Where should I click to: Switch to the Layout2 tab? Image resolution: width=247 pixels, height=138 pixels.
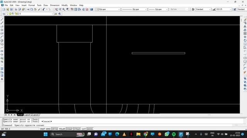(36, 115)
